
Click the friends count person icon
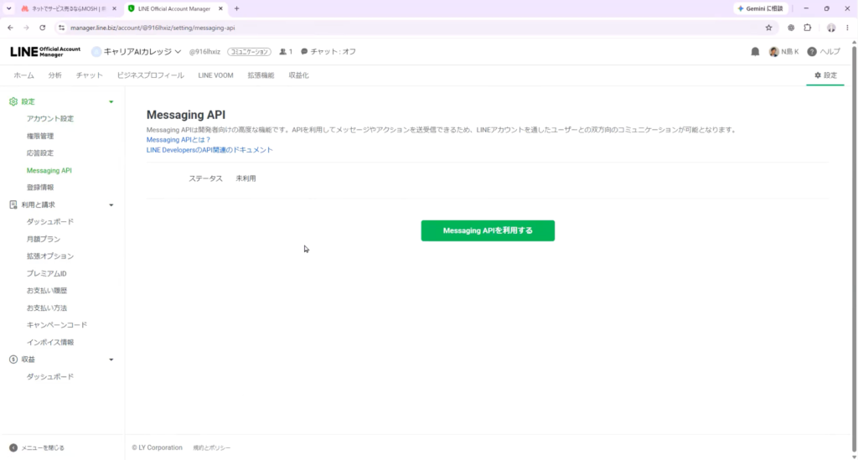coord(283,51)
